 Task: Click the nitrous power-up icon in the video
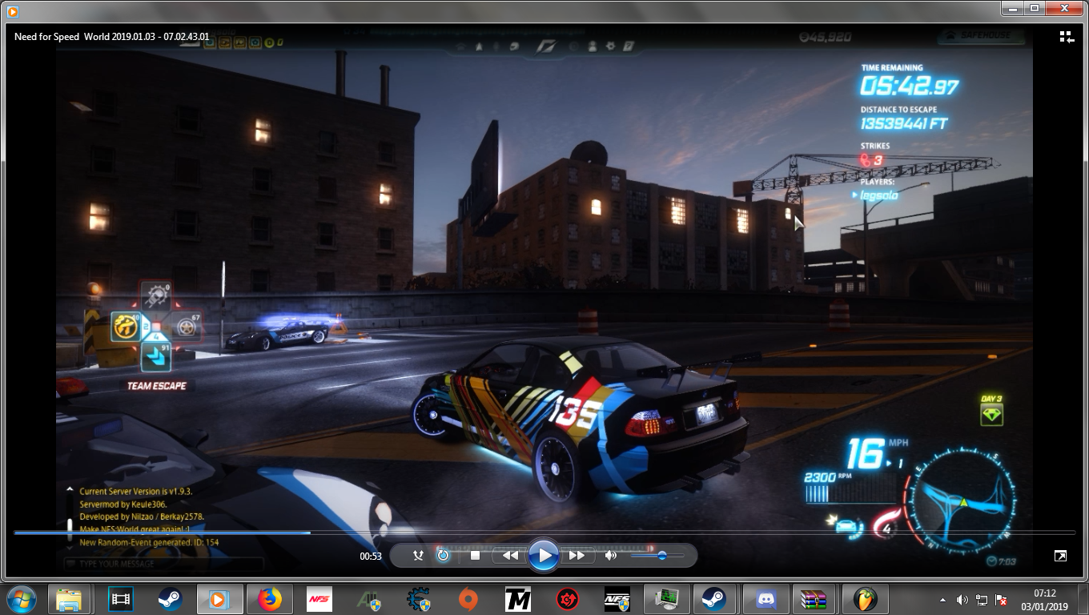(124, 327)
